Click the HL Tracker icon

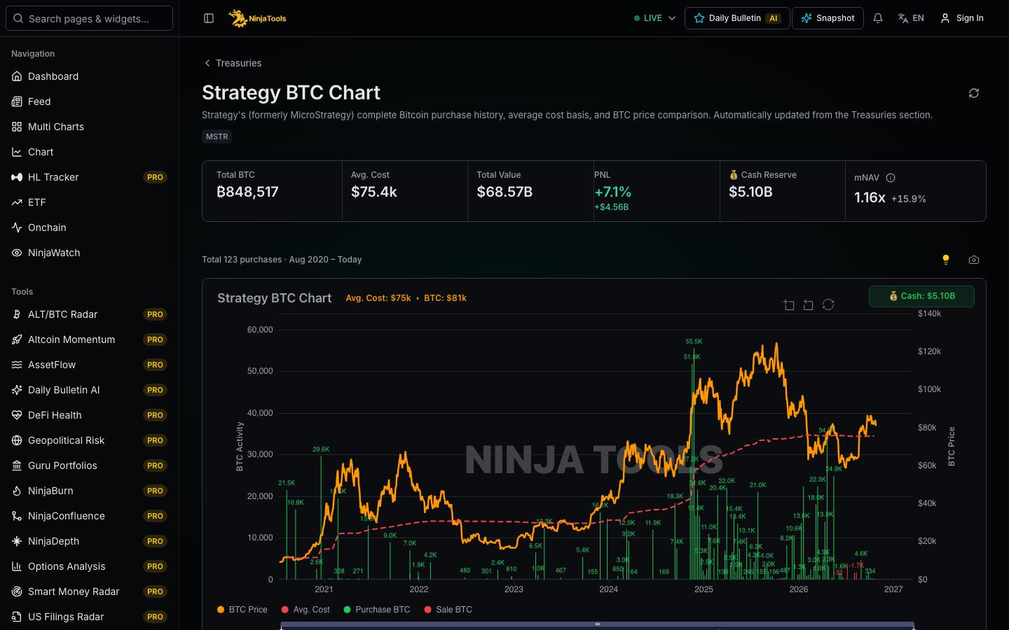tap(17, 177)
